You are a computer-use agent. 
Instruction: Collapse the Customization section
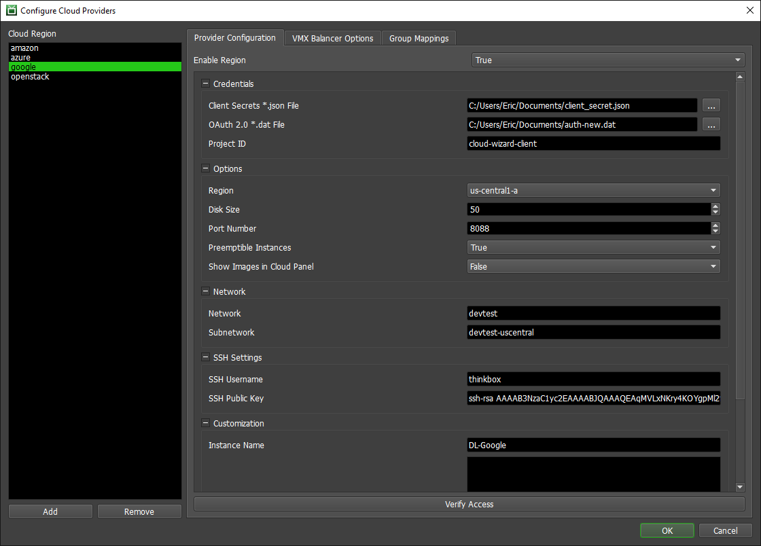pyautogui.click(x=205, y=423)
